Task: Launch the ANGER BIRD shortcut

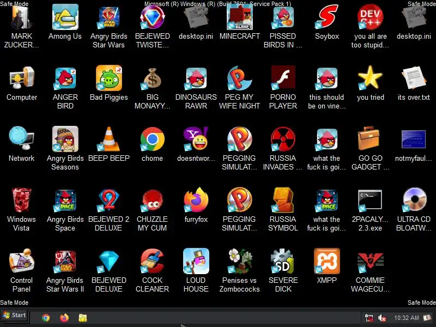Action: [65, 78]
